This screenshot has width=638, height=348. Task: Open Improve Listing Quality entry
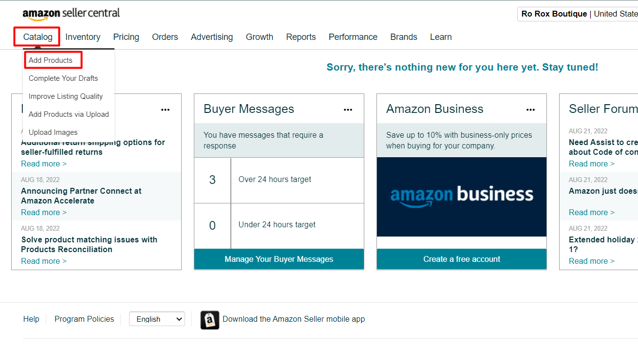[66, 96]
